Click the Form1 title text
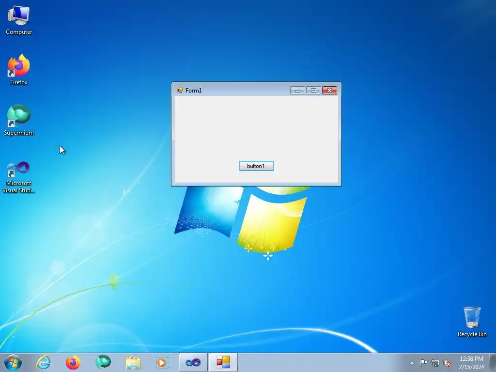Image resolution: width=496 pixels, height=372 pixels. point(193,91)
